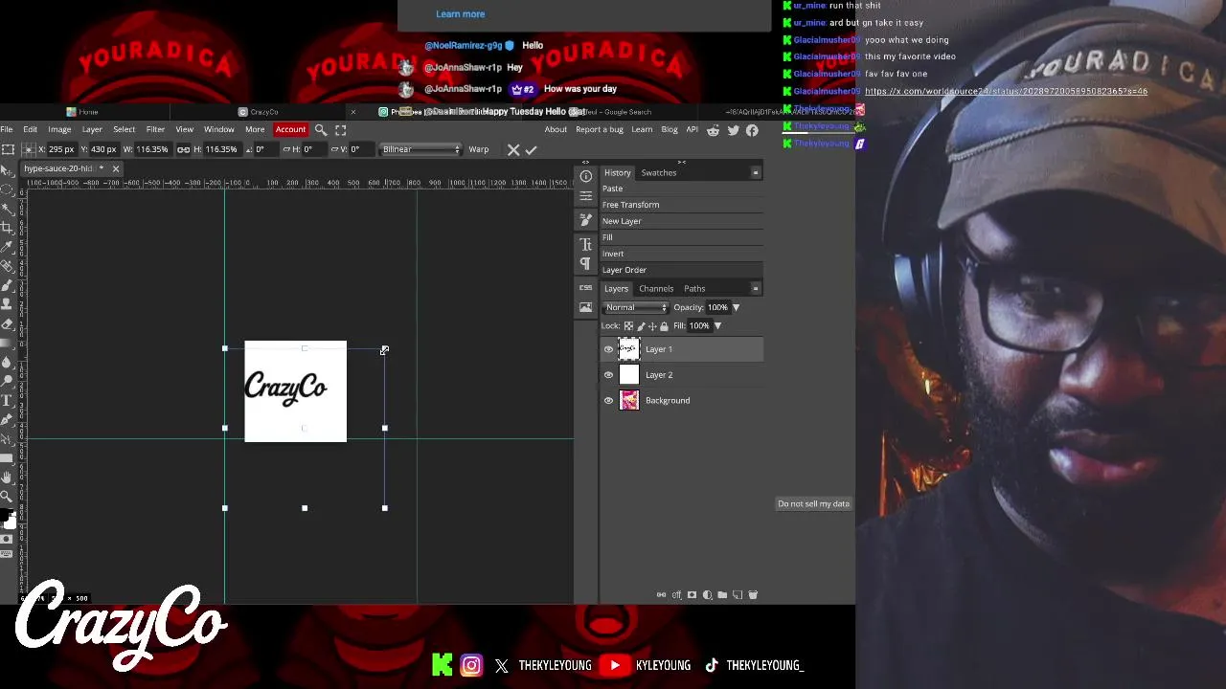Switch to the Swatches tab
The width and height of the screenshot is (1226, 689).
point(659,173)
